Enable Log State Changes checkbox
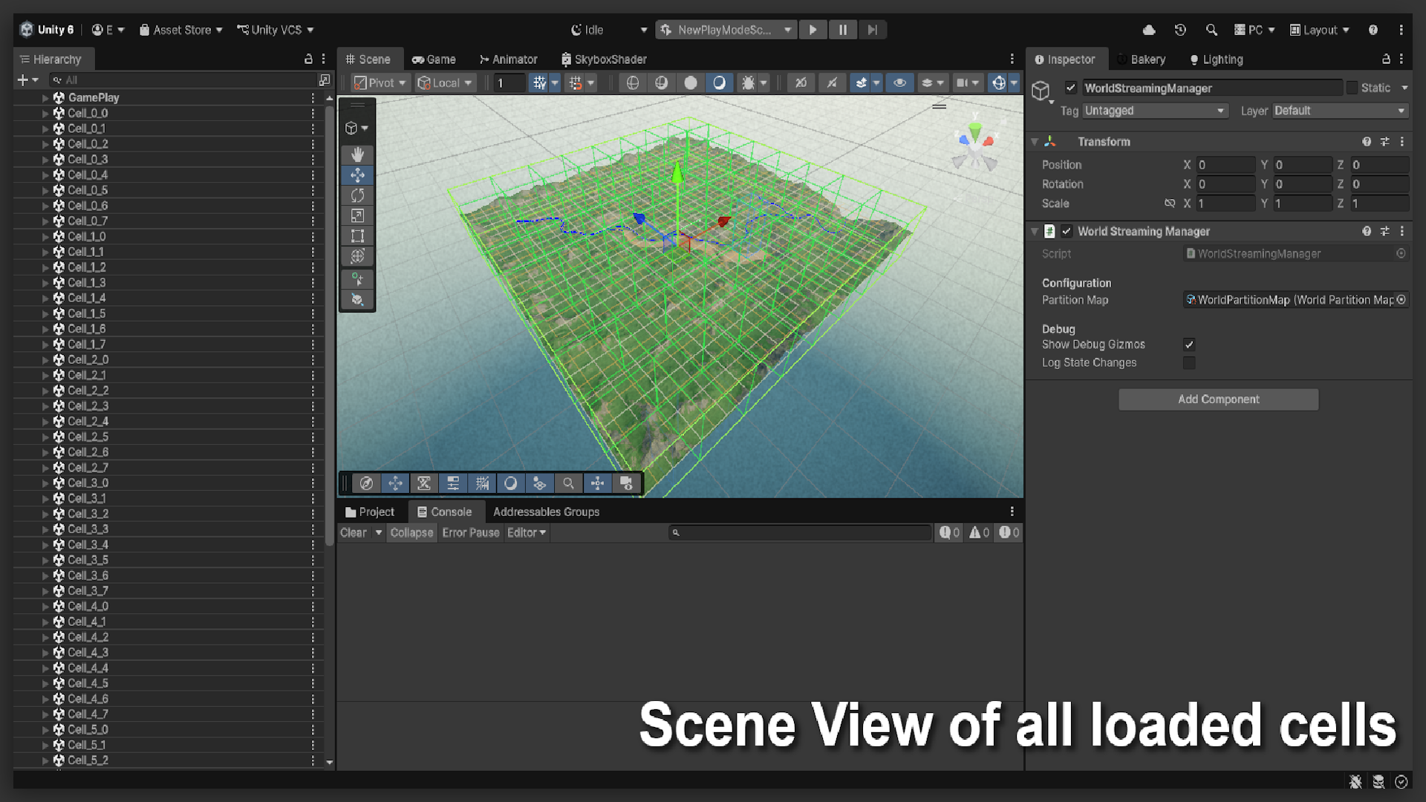Image resolution: width=1426 pixels, height=802 pixels. [x=1189, y=363]
